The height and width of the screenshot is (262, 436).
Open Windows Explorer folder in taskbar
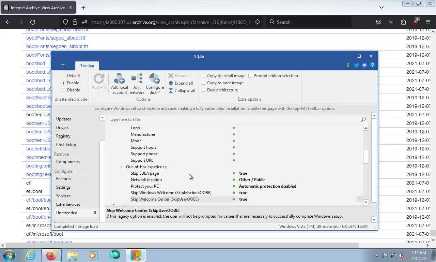(73, 255)
